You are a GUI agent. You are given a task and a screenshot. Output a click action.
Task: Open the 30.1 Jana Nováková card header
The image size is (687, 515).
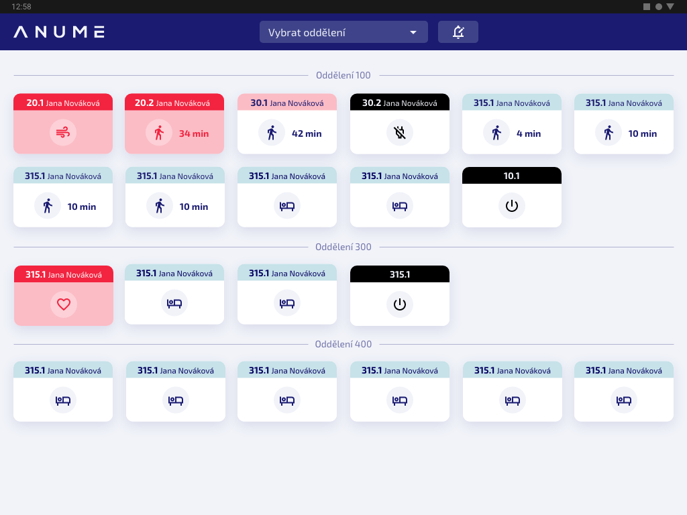coord(287,103)
